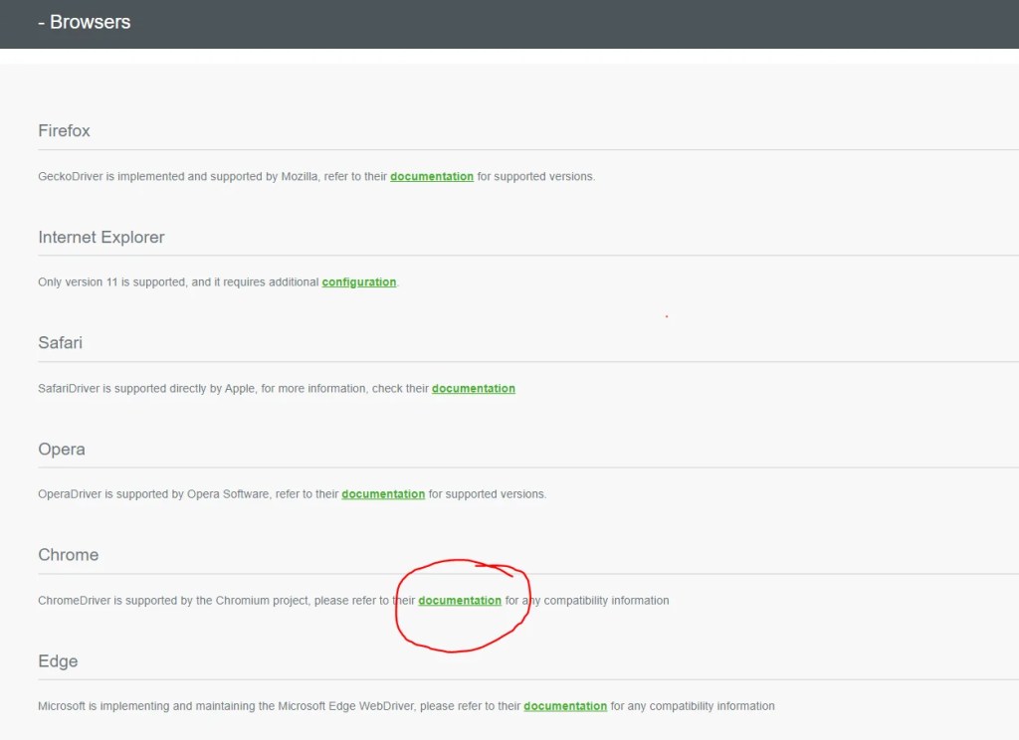Screen dimensions: 1019x740
Task: Open Mozilla GeckoDriver documentation link under Firefox
Action: click(432, 176)
